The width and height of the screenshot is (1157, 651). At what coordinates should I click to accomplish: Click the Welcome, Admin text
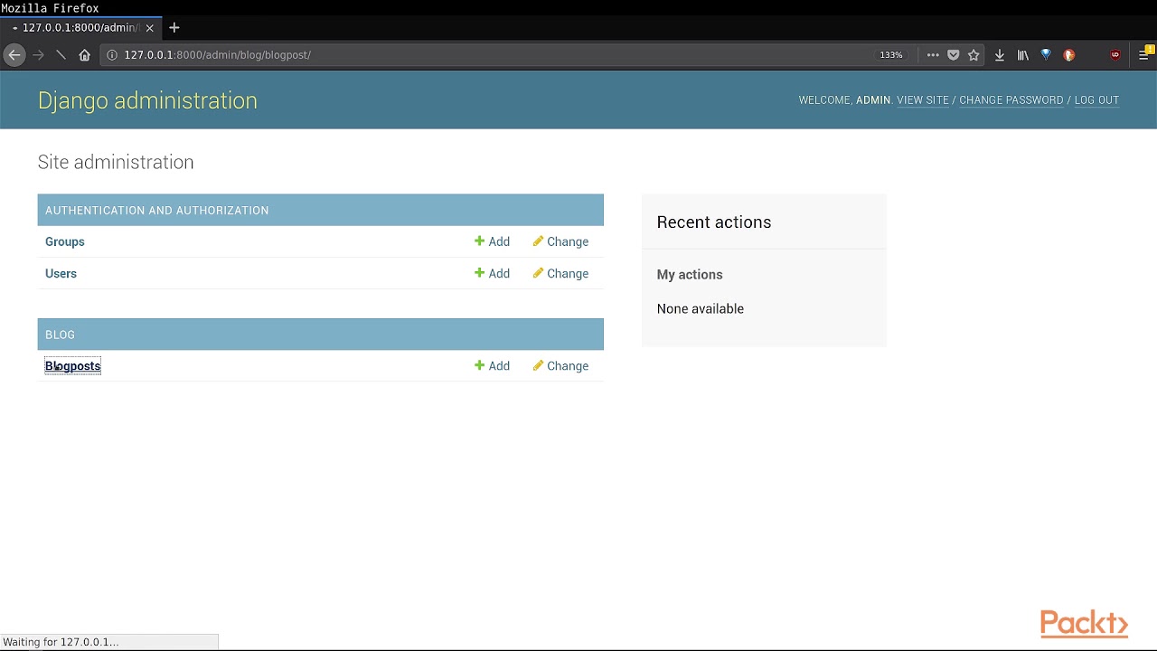[845, 100]
